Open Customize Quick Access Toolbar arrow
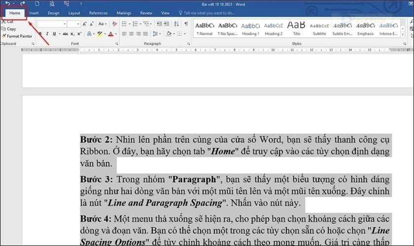414x246 pixels. pos(81,4)
